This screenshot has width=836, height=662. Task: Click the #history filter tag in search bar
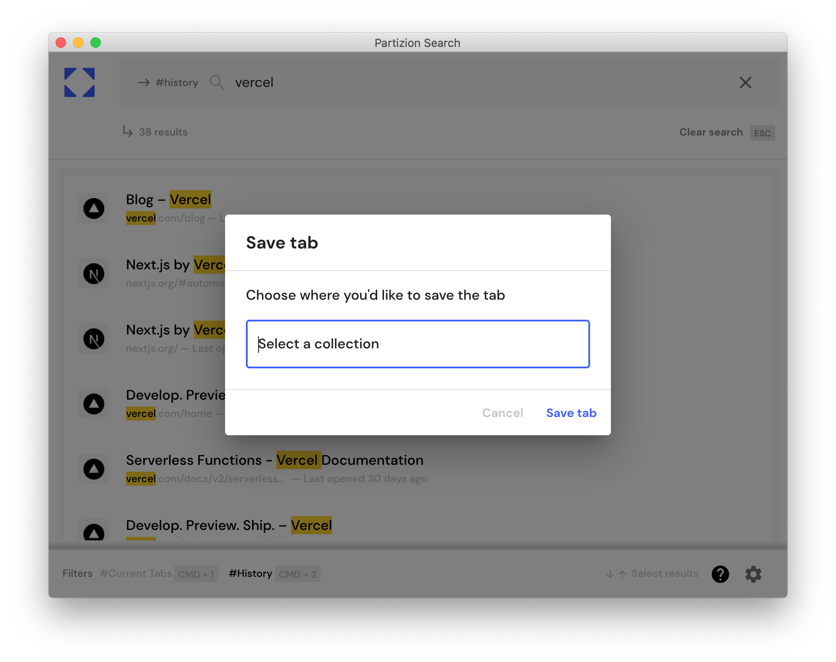tap(177, 83)
